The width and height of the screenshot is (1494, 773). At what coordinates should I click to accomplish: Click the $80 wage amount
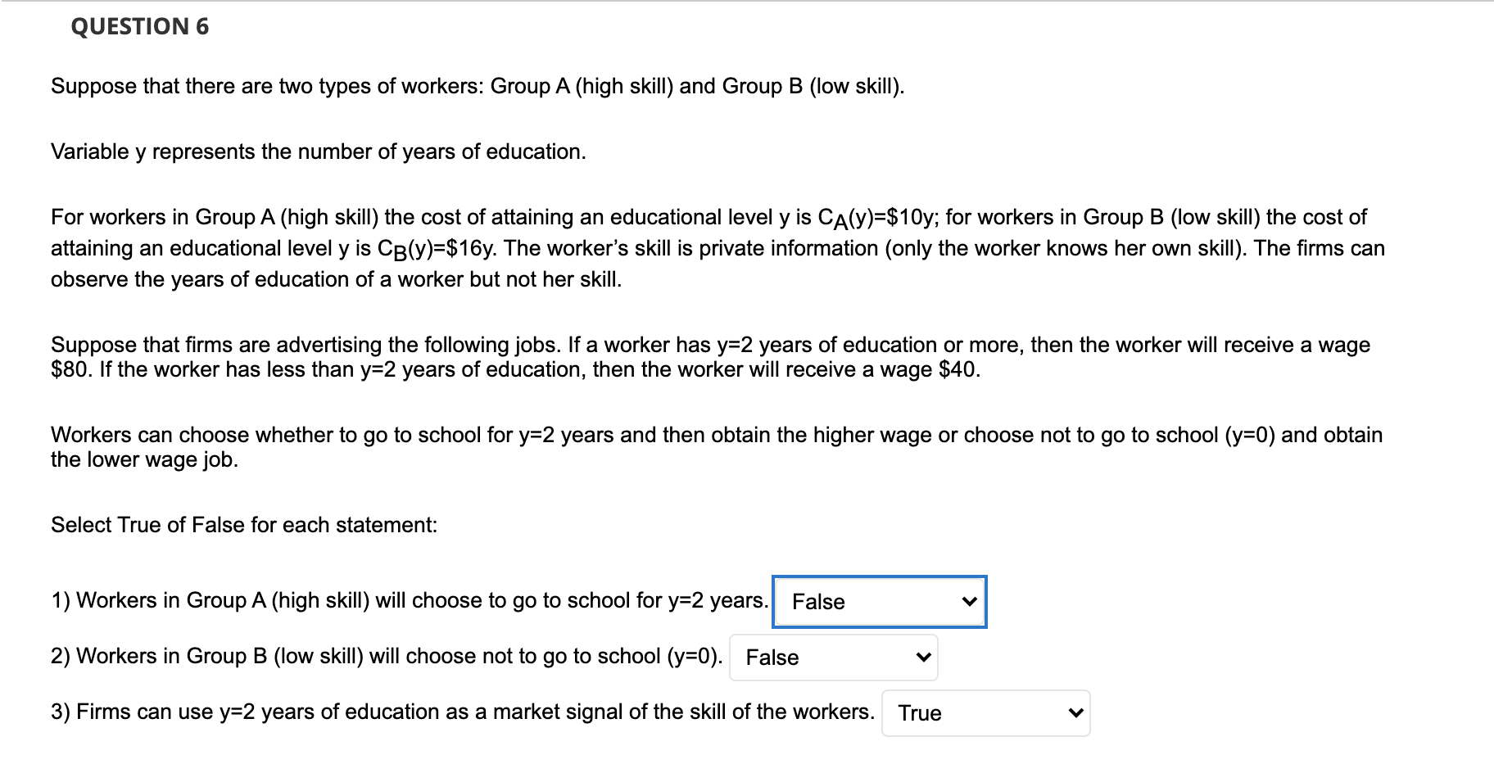click(x=66, y=370)
